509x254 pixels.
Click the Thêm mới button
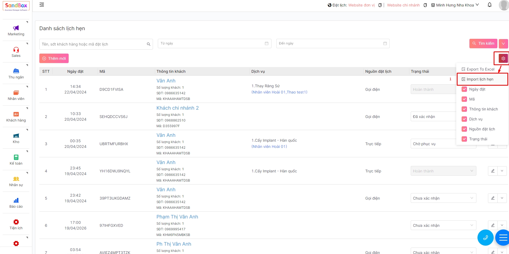tap(54, 58)
